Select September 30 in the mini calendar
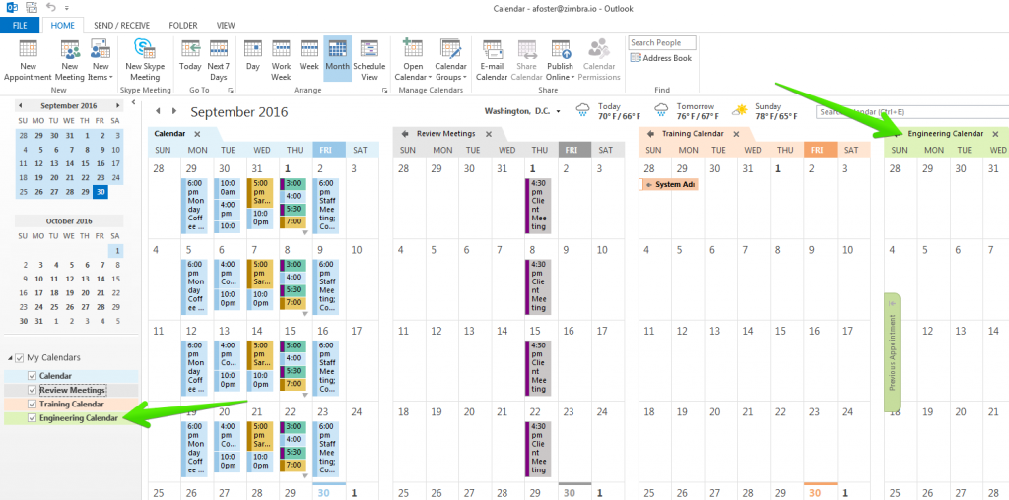The image size is (1009, 500). click(x=100, y=192)
